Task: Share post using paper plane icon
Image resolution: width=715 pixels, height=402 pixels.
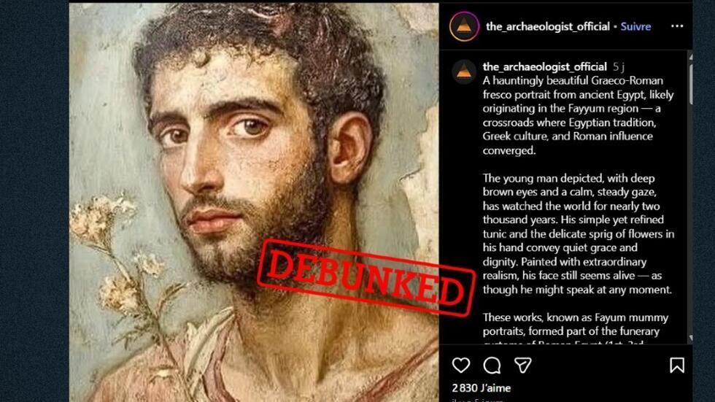Action: tap(522, 365)
